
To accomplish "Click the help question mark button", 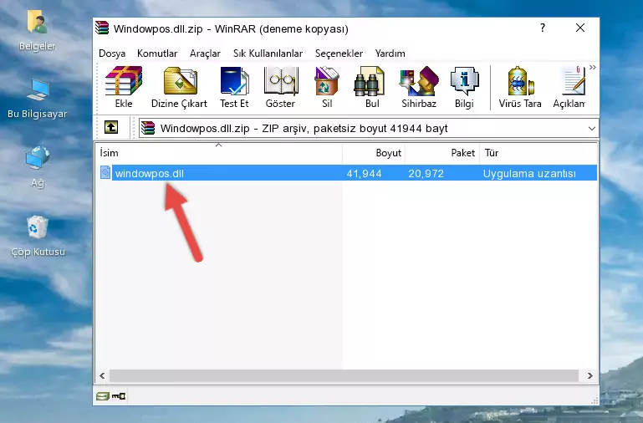I will (543, 28).
